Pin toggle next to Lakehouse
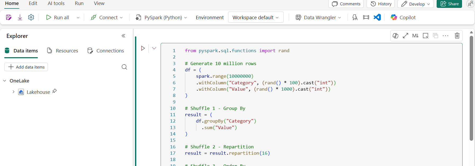This screenshot has height=166, width=475. coord(55,91)
